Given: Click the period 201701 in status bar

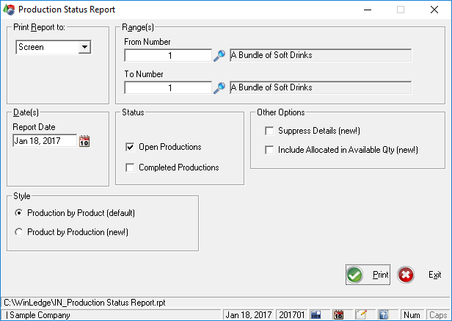Looking at the screenshot, I should point(292,315).
